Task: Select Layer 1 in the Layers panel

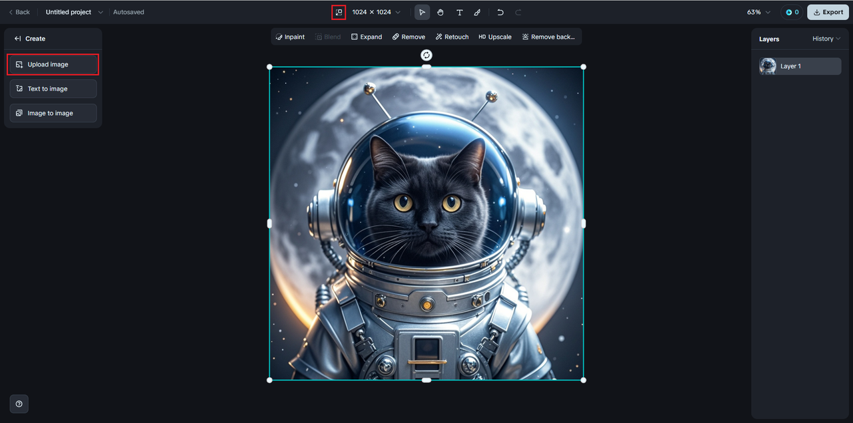Action: pos(800,67)
